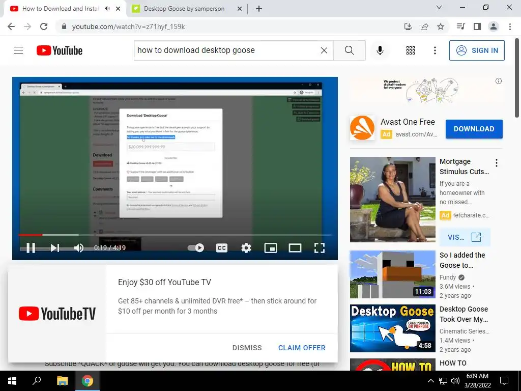Open a new browser tab
The image size is (521, 391).
pos(259,9)
